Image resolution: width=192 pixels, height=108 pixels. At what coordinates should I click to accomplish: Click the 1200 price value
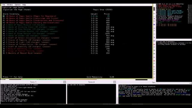click(x=107, y=47)
